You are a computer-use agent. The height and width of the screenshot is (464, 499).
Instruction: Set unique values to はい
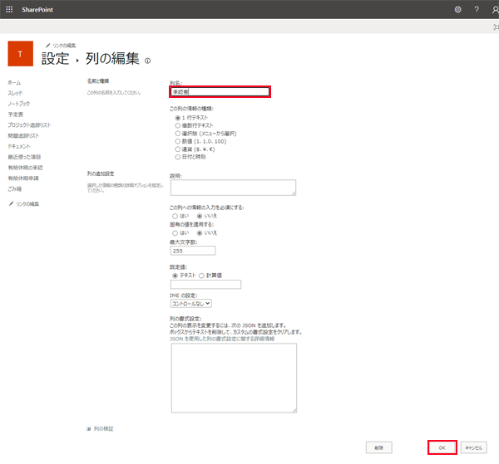coord(175,233)
